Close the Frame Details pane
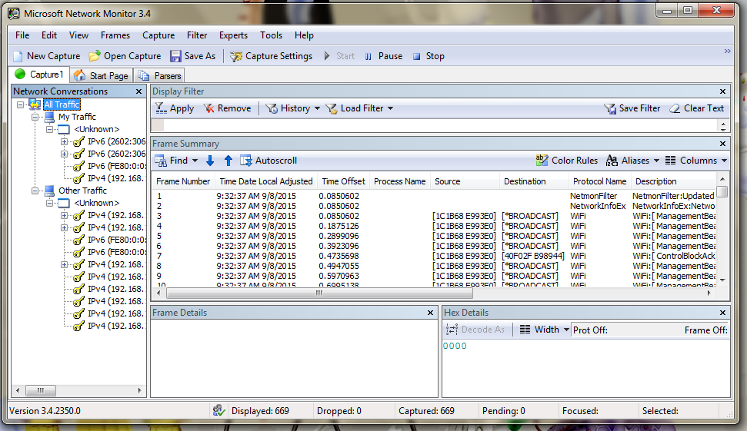Screen dimensions: 747x431 [x=430, y=313]
